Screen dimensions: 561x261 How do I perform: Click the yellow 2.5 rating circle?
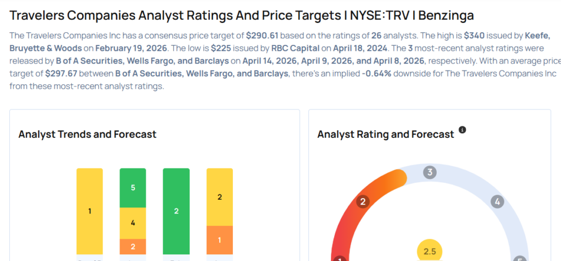430,251
